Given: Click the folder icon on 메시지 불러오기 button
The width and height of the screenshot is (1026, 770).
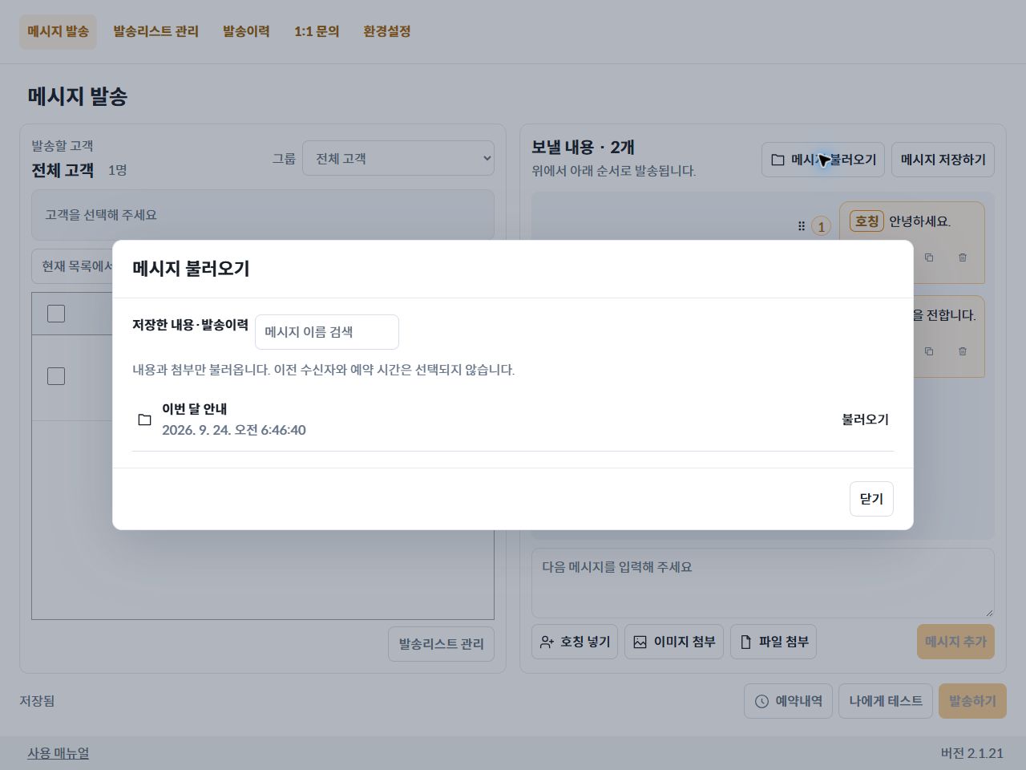Looking at the screenshot, I should tap(778, 160).
